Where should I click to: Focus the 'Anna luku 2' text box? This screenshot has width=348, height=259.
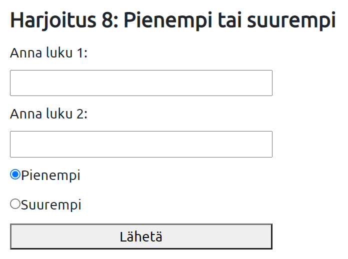tap(141, 144)
